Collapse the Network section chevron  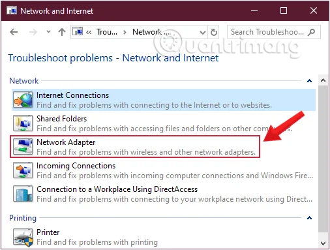coord(310,81)
